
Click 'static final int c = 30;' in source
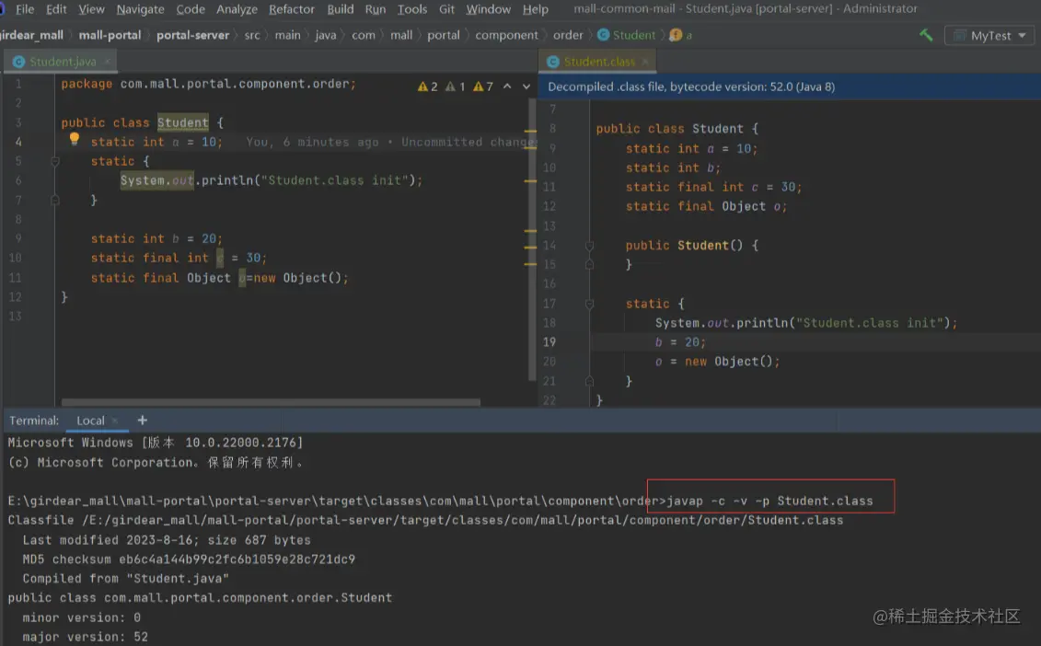pos(179,259)
